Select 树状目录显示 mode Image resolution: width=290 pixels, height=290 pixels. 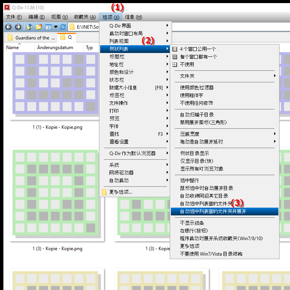pos(225,154)
